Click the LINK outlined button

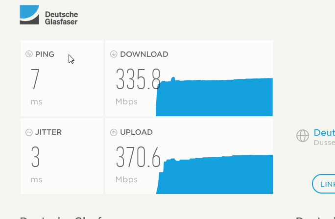323,184
